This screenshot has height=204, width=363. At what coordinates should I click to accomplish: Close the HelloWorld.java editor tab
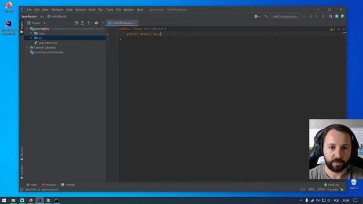[x=136, y=23]
